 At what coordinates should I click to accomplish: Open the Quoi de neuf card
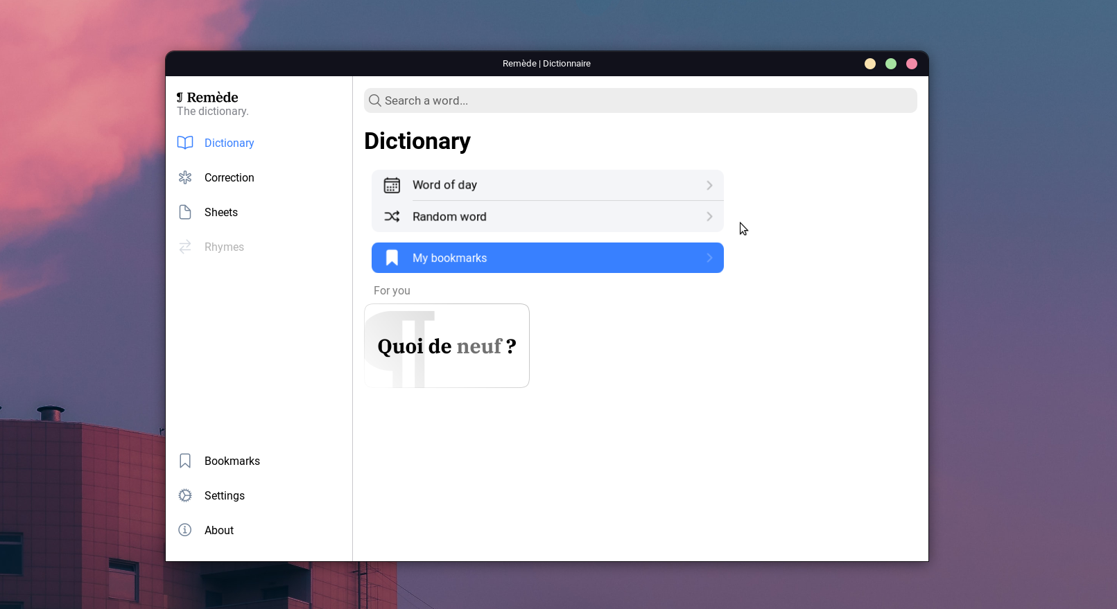point(447,346)
